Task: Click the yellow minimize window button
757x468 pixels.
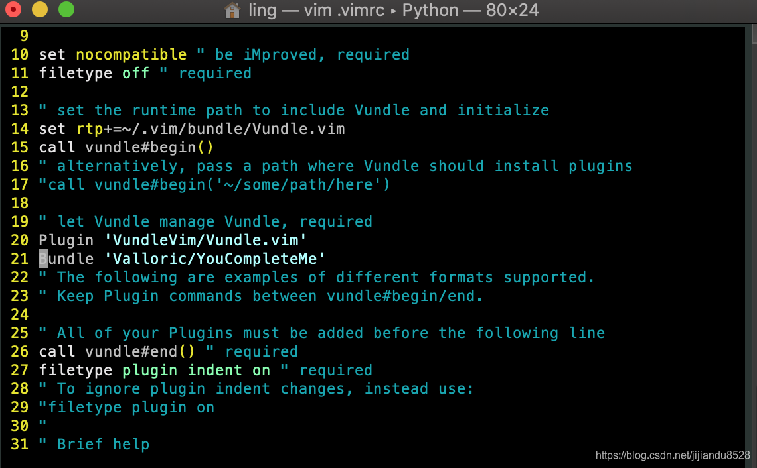Action: (x=40, y=9)
